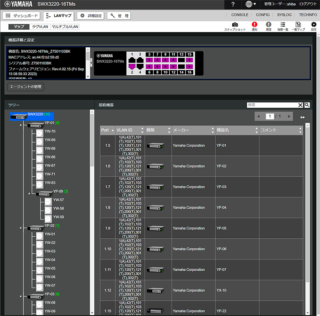Click the エージェントの管理 button

pyautogui.click(x=26, y=87)
